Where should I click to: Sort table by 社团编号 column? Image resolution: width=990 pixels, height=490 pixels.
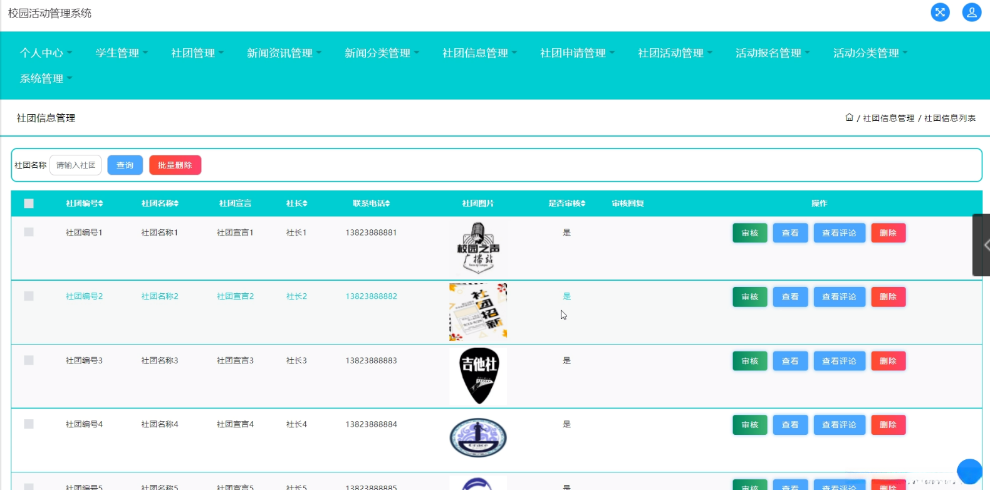click(85, 204)
